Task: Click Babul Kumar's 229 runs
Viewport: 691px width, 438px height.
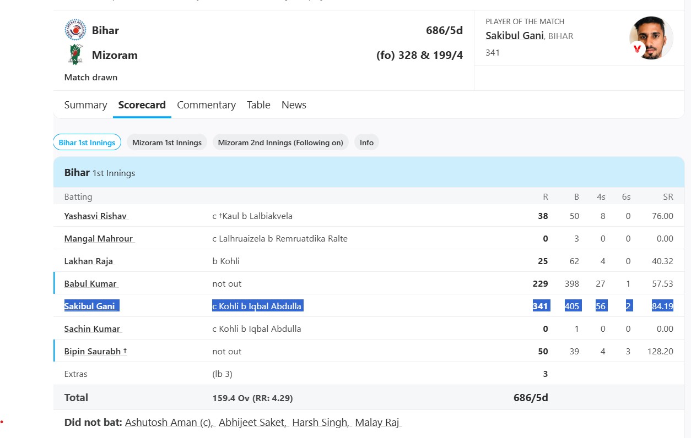Action: [x=541, y=284]
